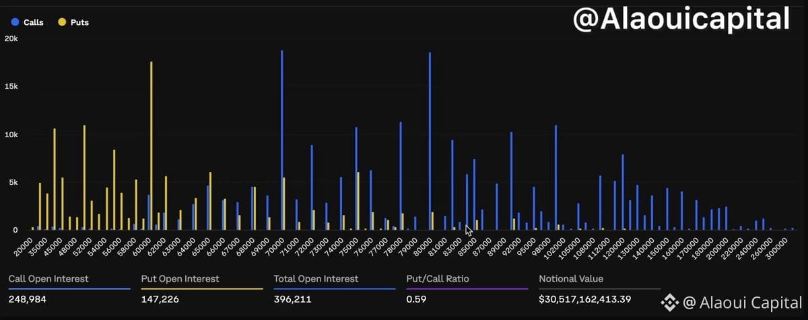Click the Notional Value label

pyautogui.click(x=572, y=278)
